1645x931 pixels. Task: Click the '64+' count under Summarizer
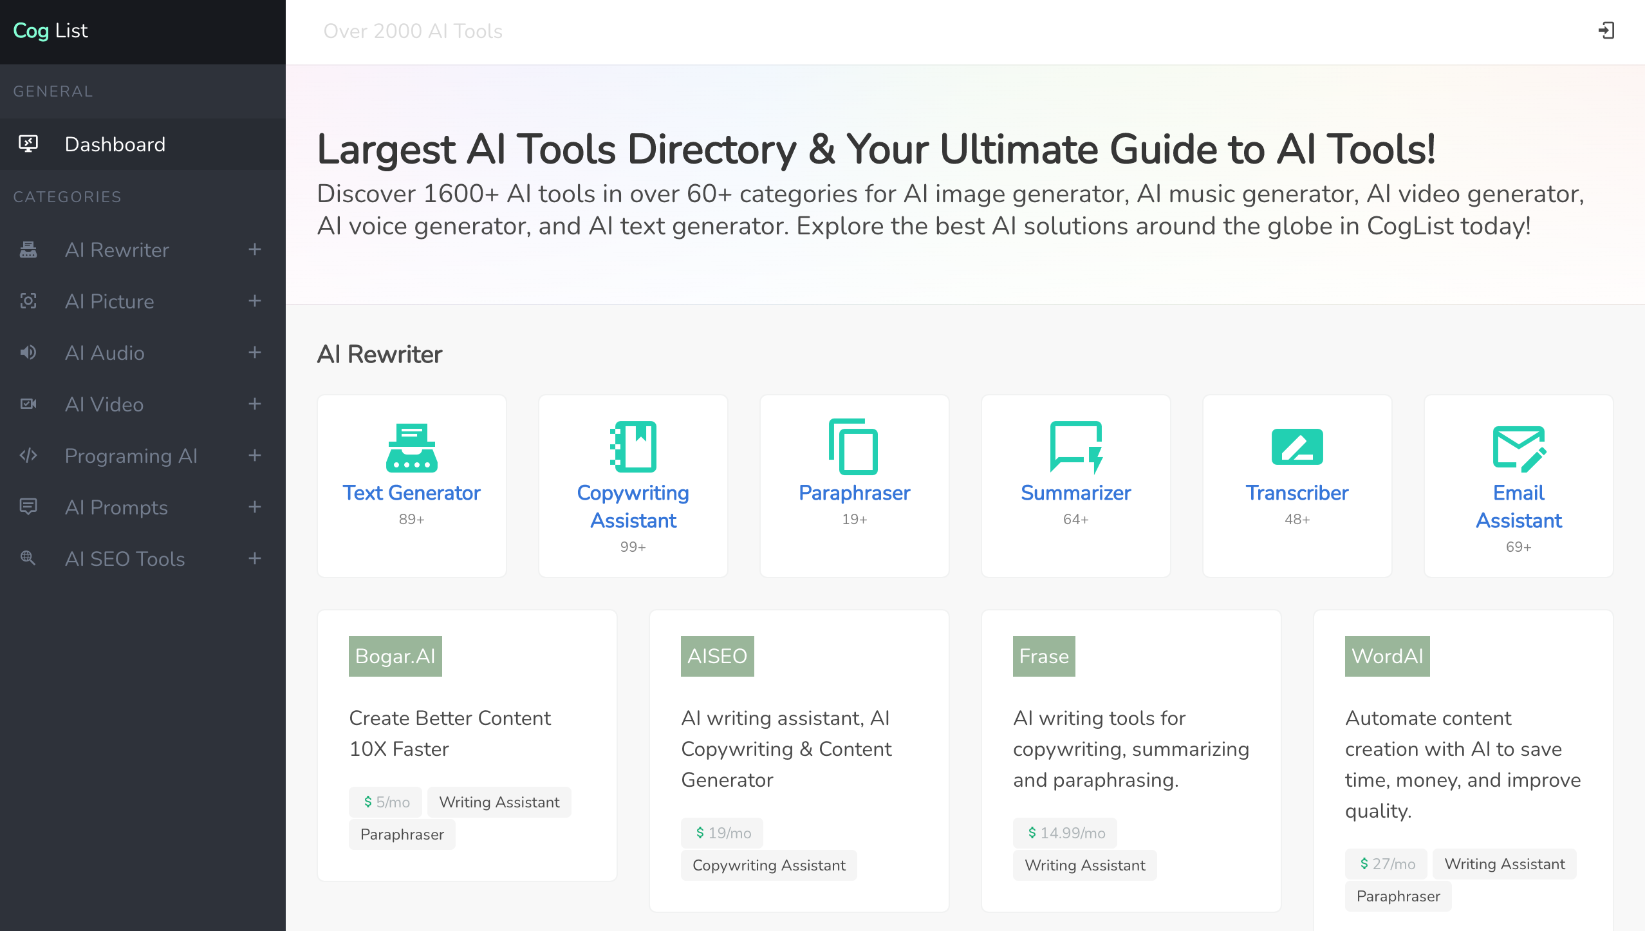pos(1076,519)
